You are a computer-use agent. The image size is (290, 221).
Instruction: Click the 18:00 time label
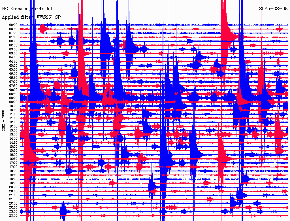point(13,171)
